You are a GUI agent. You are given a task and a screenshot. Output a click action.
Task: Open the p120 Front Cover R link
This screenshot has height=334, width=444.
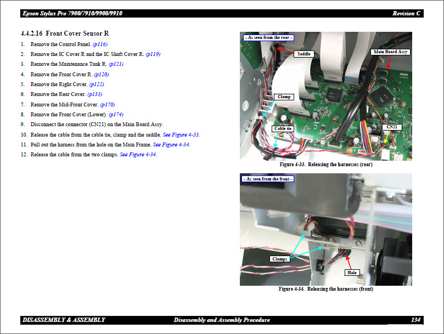click(x=102, y=74)
